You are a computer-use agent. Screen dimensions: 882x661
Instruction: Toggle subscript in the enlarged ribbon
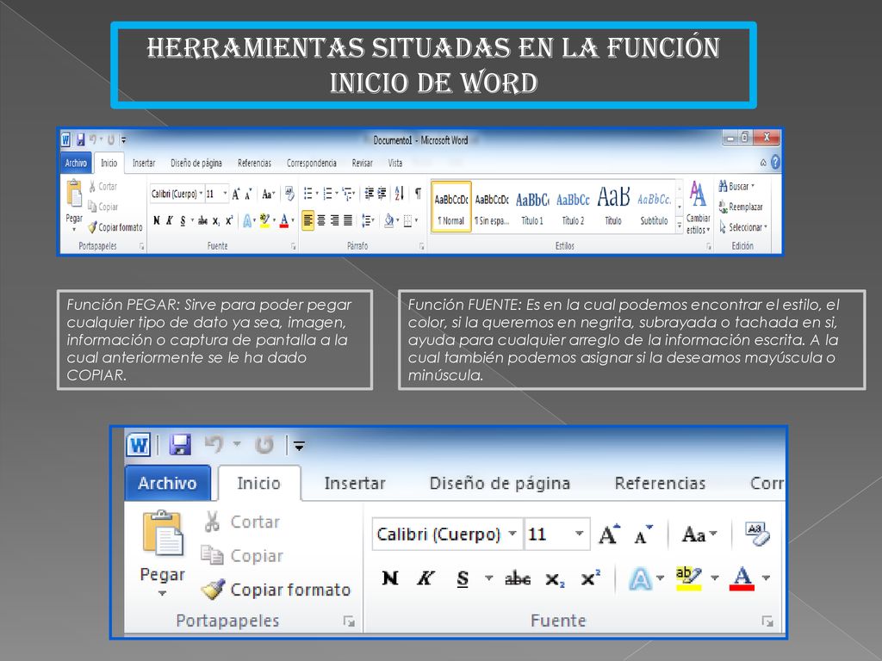click(x=555, y=579)
